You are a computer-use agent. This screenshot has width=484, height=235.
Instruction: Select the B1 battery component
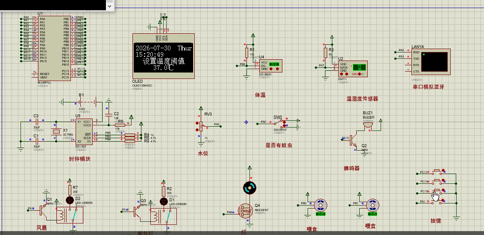click(81, 102)
